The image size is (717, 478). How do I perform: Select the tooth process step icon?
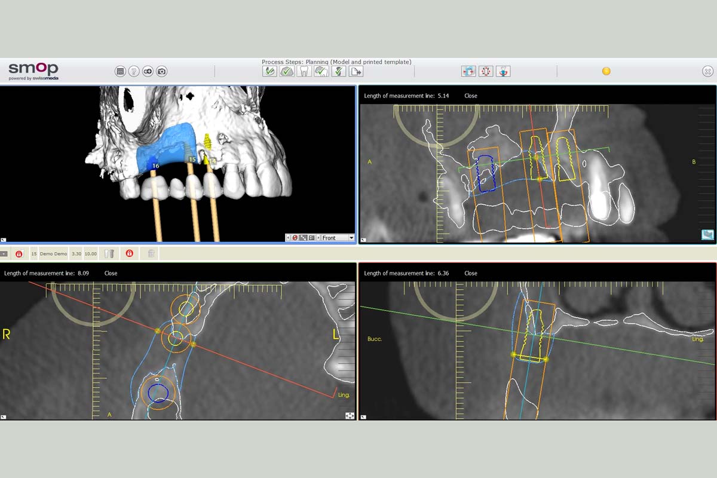tap(304, 72)
